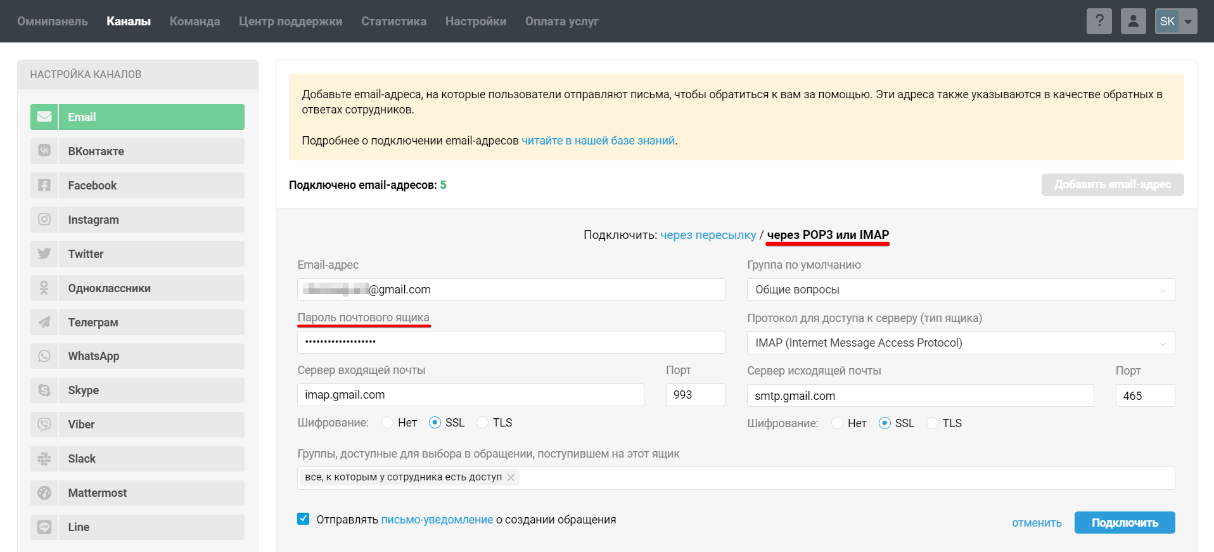Expand the default group dropdown
The image size is (1214, 552).
(960, 290)
